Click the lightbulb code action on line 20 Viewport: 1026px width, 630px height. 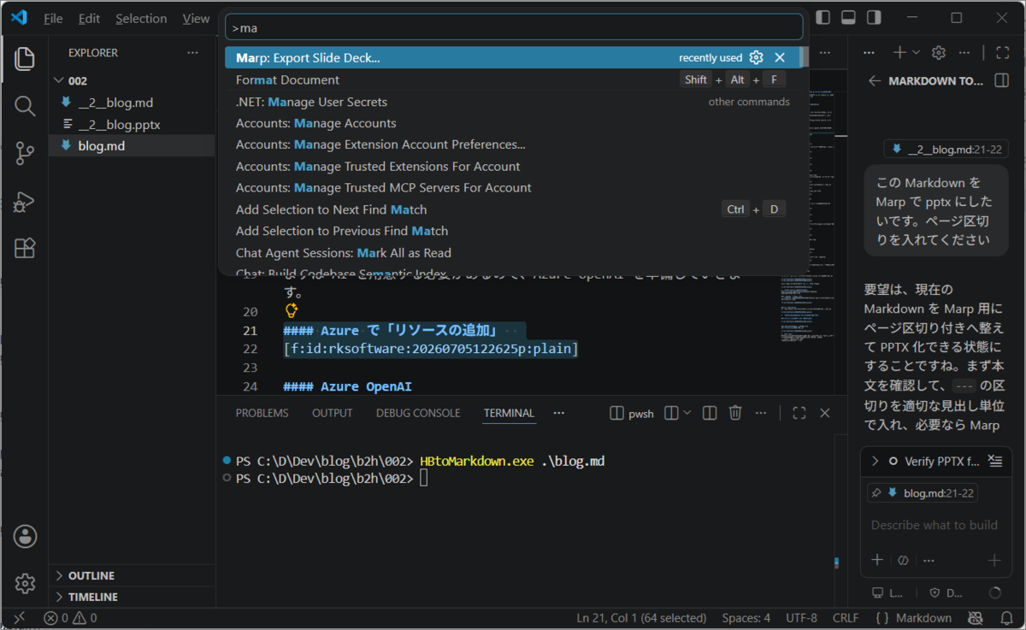coord(292,312)
